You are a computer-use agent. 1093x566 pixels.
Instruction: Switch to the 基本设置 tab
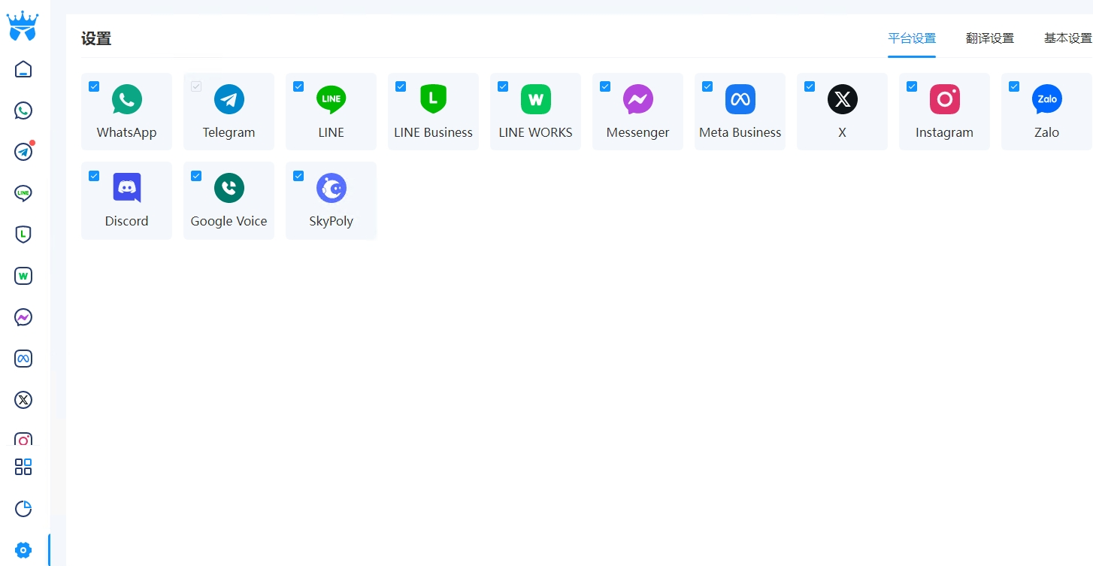coord(1067,38)
